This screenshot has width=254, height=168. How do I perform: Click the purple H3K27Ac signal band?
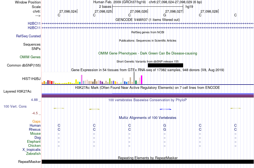[148, 96]
